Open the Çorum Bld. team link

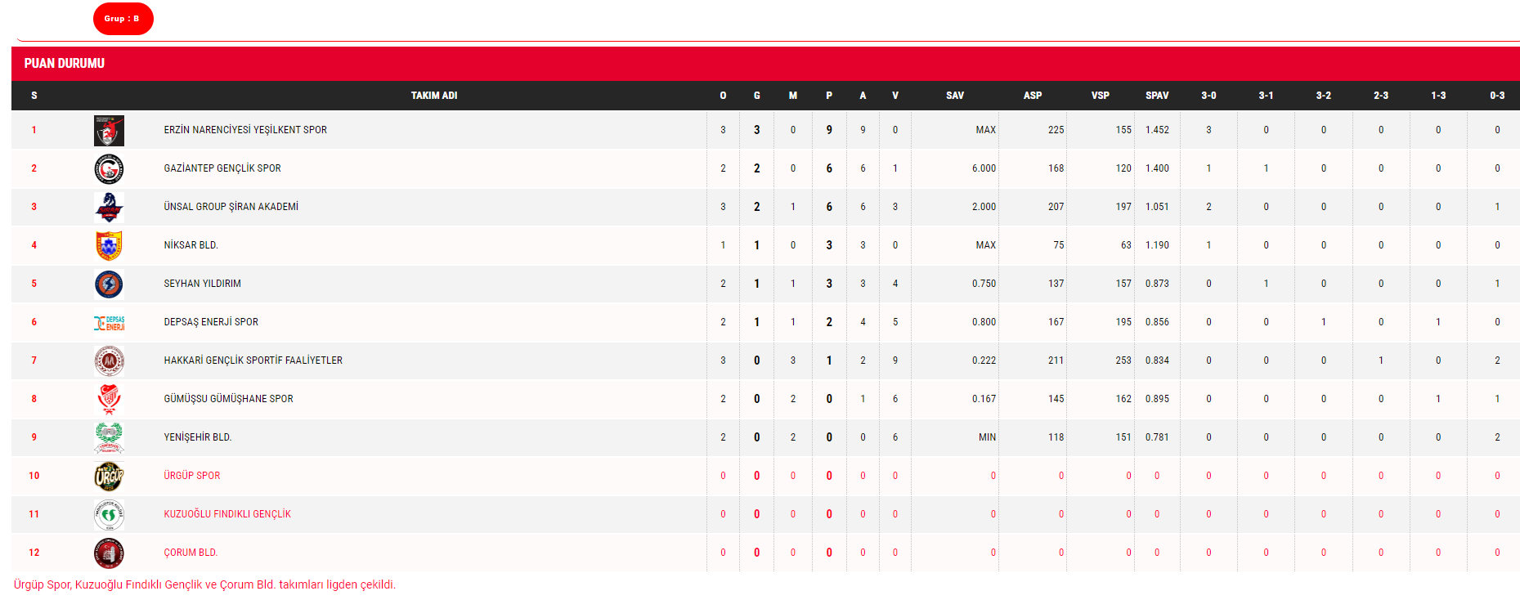tap(191, 553)
